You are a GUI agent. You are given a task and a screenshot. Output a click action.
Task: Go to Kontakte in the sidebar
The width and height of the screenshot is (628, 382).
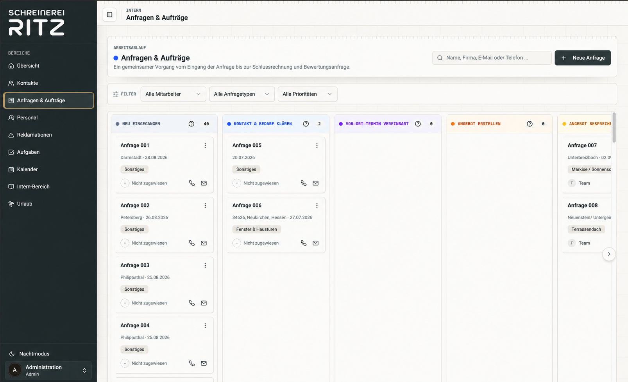point(48,83)
